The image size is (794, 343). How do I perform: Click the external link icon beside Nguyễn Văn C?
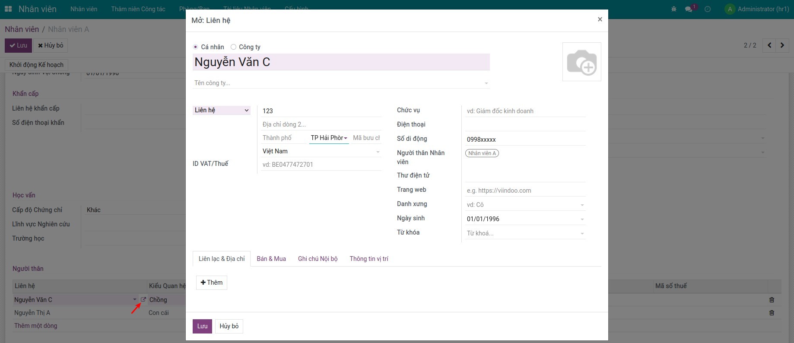click(143, 299)
